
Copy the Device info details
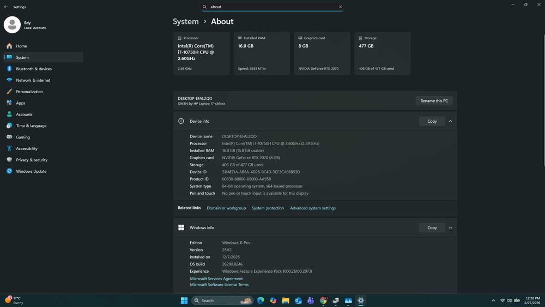[x=432, y=122]
